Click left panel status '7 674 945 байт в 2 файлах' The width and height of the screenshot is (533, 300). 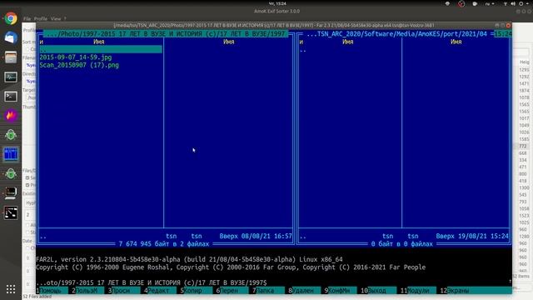click(164, 244)
